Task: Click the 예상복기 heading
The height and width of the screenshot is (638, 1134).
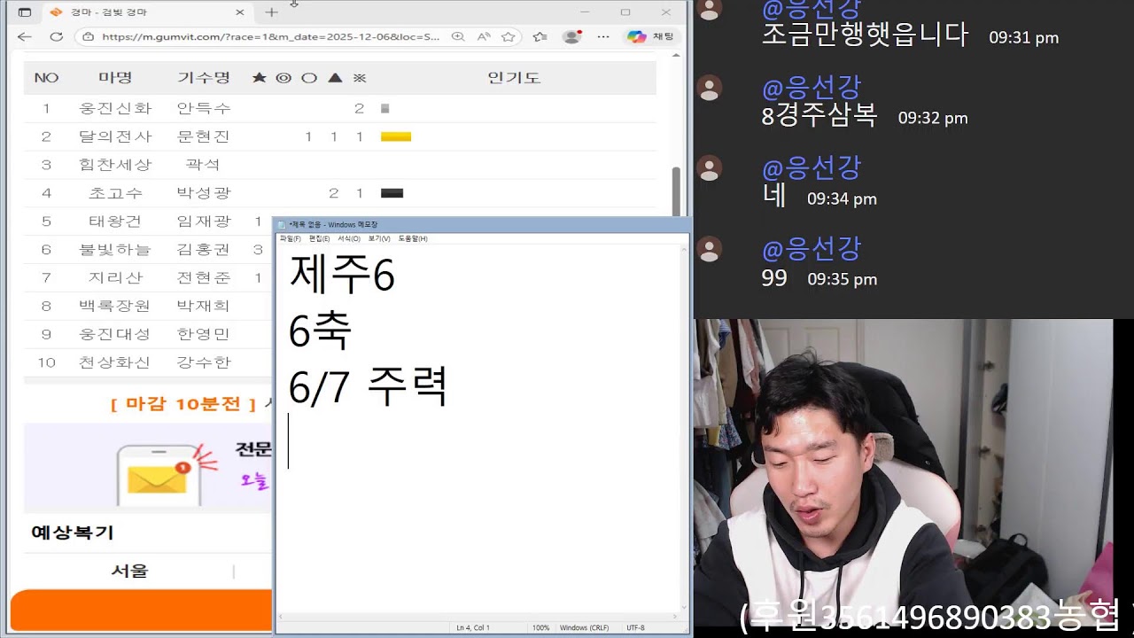Action: pyautogui.click(x=72, y=533)
